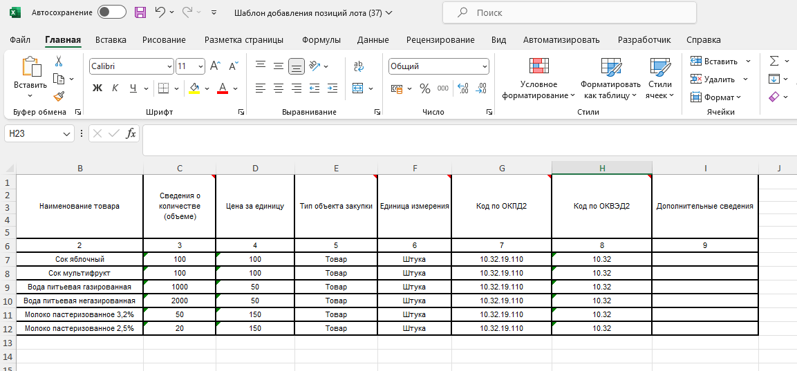Center text horizontally
Screen dimensions: 797x371
[x=278, y=88]
